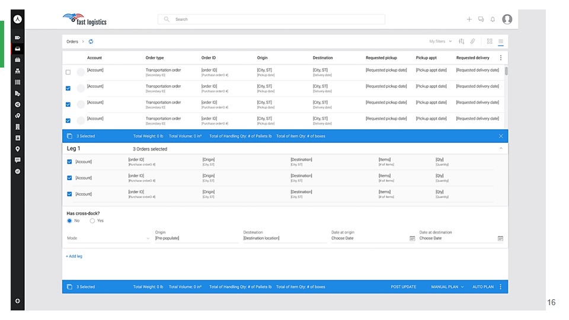Click the location pin icon in sidebar
569x320 pixels.
(x=18, y=149)
